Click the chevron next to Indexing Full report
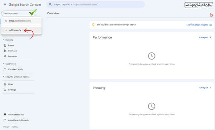 coord(210,88)
